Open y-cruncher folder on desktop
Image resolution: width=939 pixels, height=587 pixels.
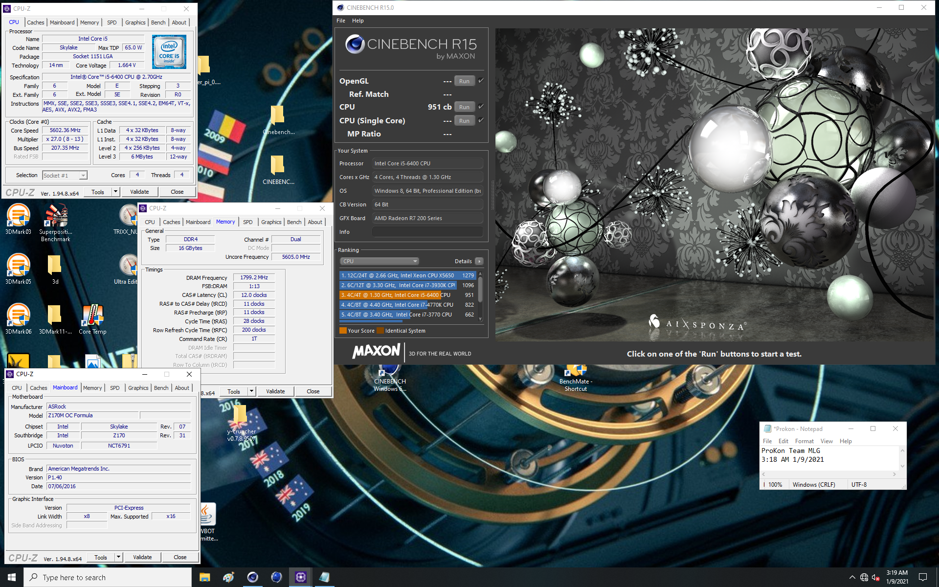click(x=241, y=424)
